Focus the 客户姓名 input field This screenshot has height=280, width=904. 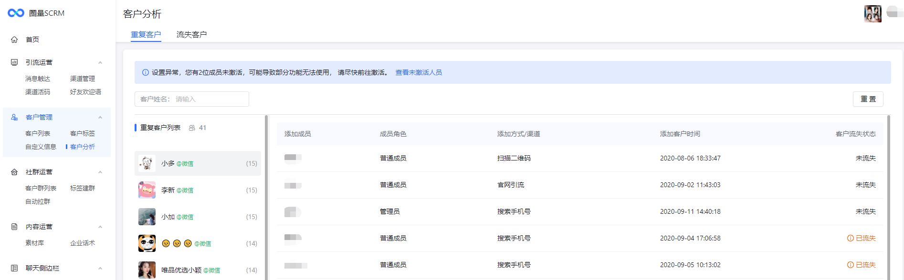click(192, 99)
